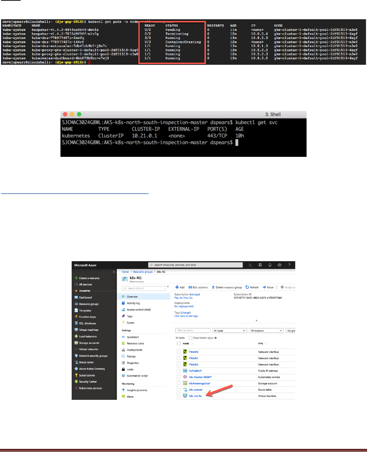This screenshot has height=452, width=367.
Task: Open the help question mark icon
Action: 289,265
